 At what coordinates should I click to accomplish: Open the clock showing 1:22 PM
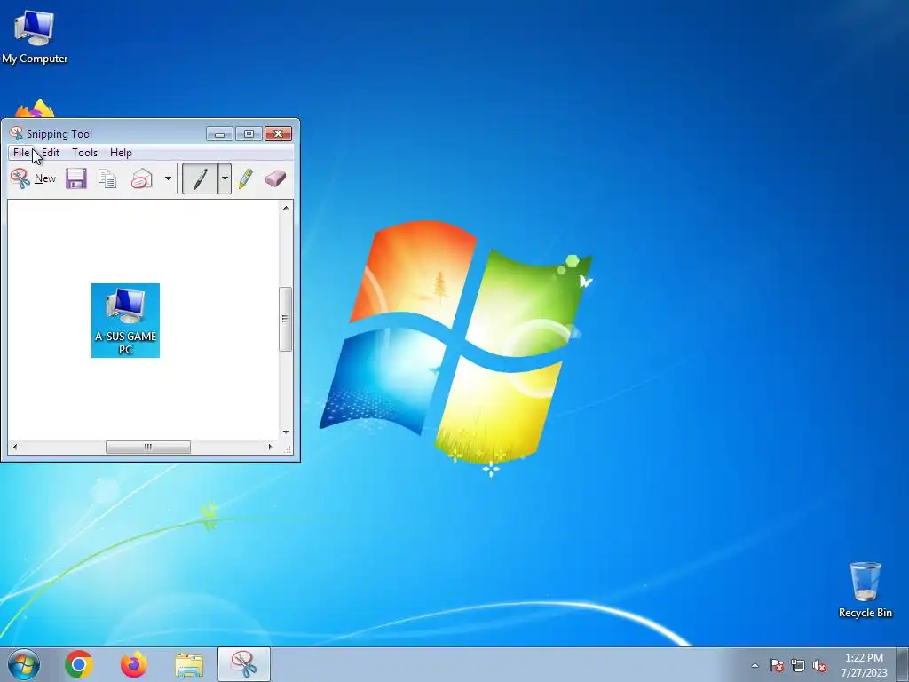pyautogui.click(x=865, y=665)
